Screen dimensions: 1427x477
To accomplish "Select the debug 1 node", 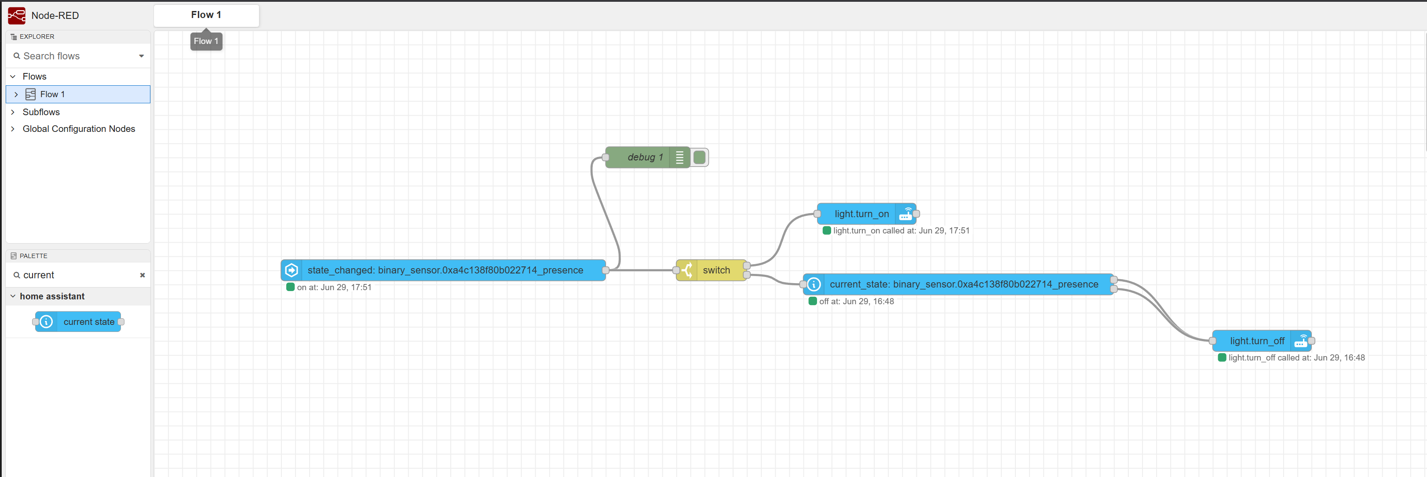I will point(648,157).
